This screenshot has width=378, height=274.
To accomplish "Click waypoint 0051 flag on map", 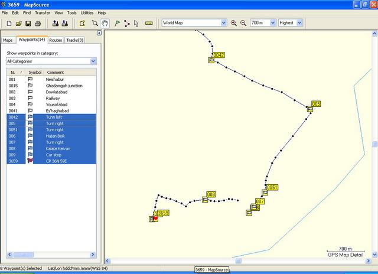I will click(x=265, y=193).
